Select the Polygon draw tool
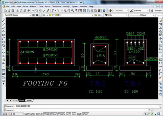This screenshot has height=116, width=163. tap(3, 31)
